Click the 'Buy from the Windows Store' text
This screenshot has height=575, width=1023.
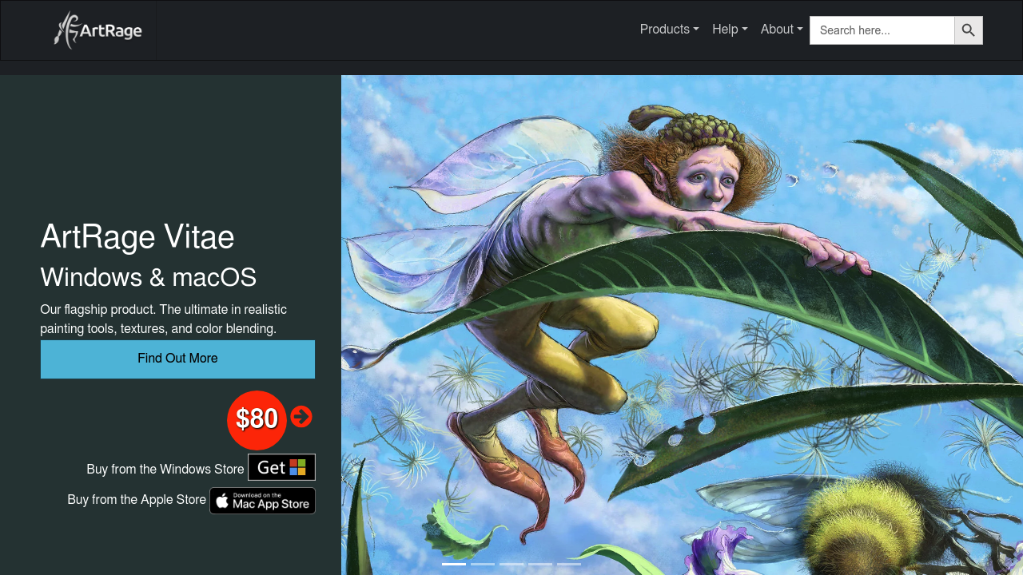pos(165,469)
